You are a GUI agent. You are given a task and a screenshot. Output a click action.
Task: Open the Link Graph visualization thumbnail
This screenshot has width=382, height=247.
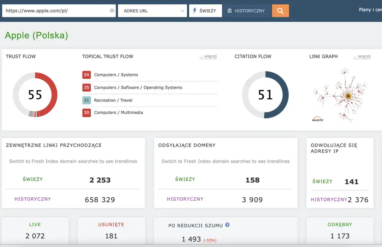tap(340, 95)
